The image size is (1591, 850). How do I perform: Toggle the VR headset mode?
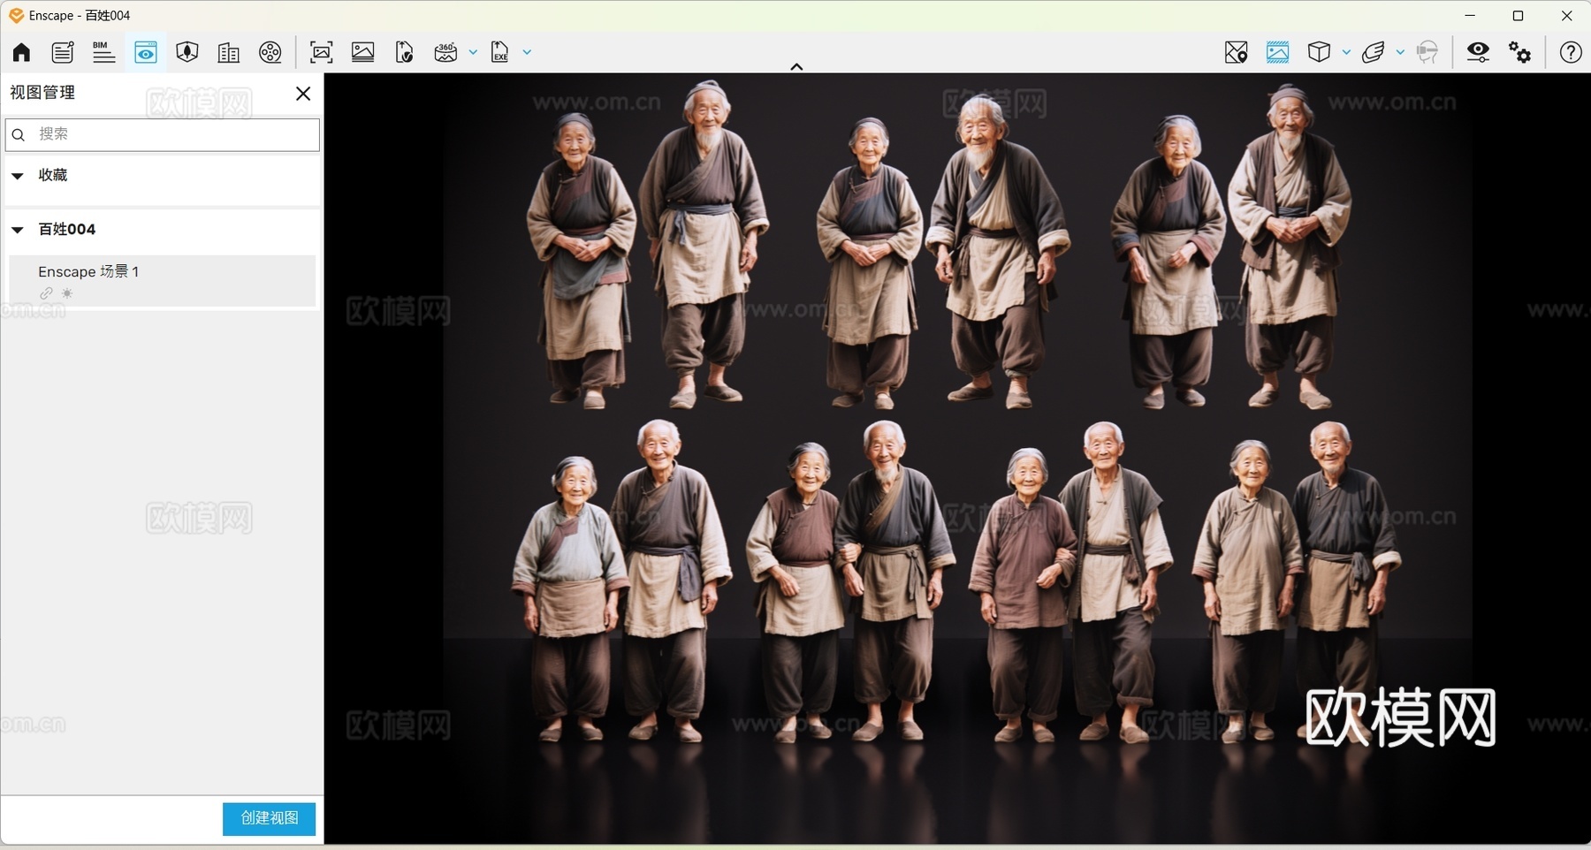(1427, 52)
